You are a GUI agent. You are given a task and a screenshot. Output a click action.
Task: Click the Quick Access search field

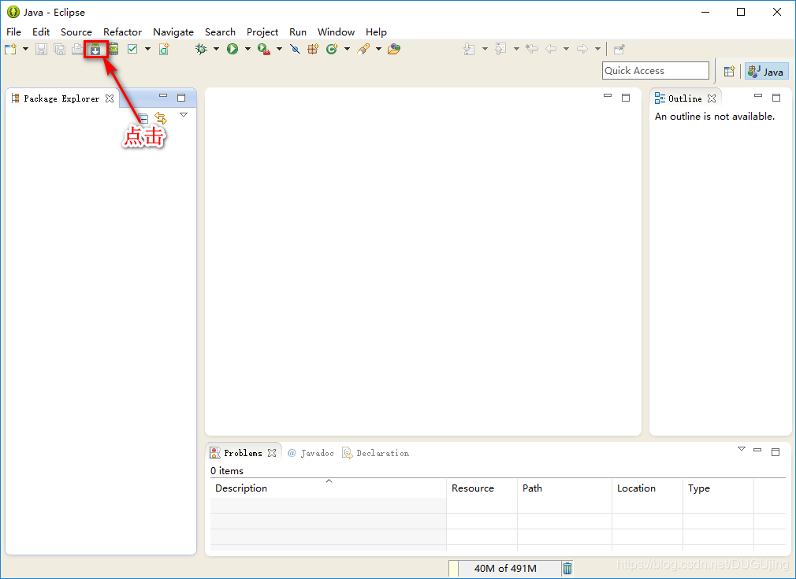click(x=656, y=71)
